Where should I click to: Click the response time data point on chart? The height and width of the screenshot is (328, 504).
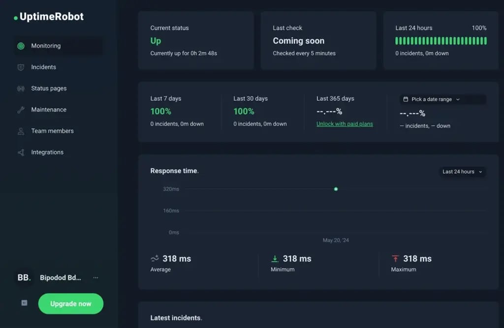(336, 189)
